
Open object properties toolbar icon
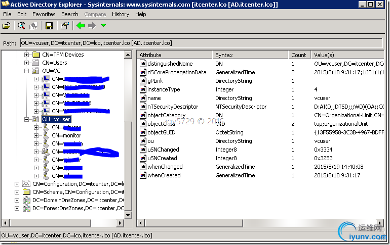[x=65, y=26]
